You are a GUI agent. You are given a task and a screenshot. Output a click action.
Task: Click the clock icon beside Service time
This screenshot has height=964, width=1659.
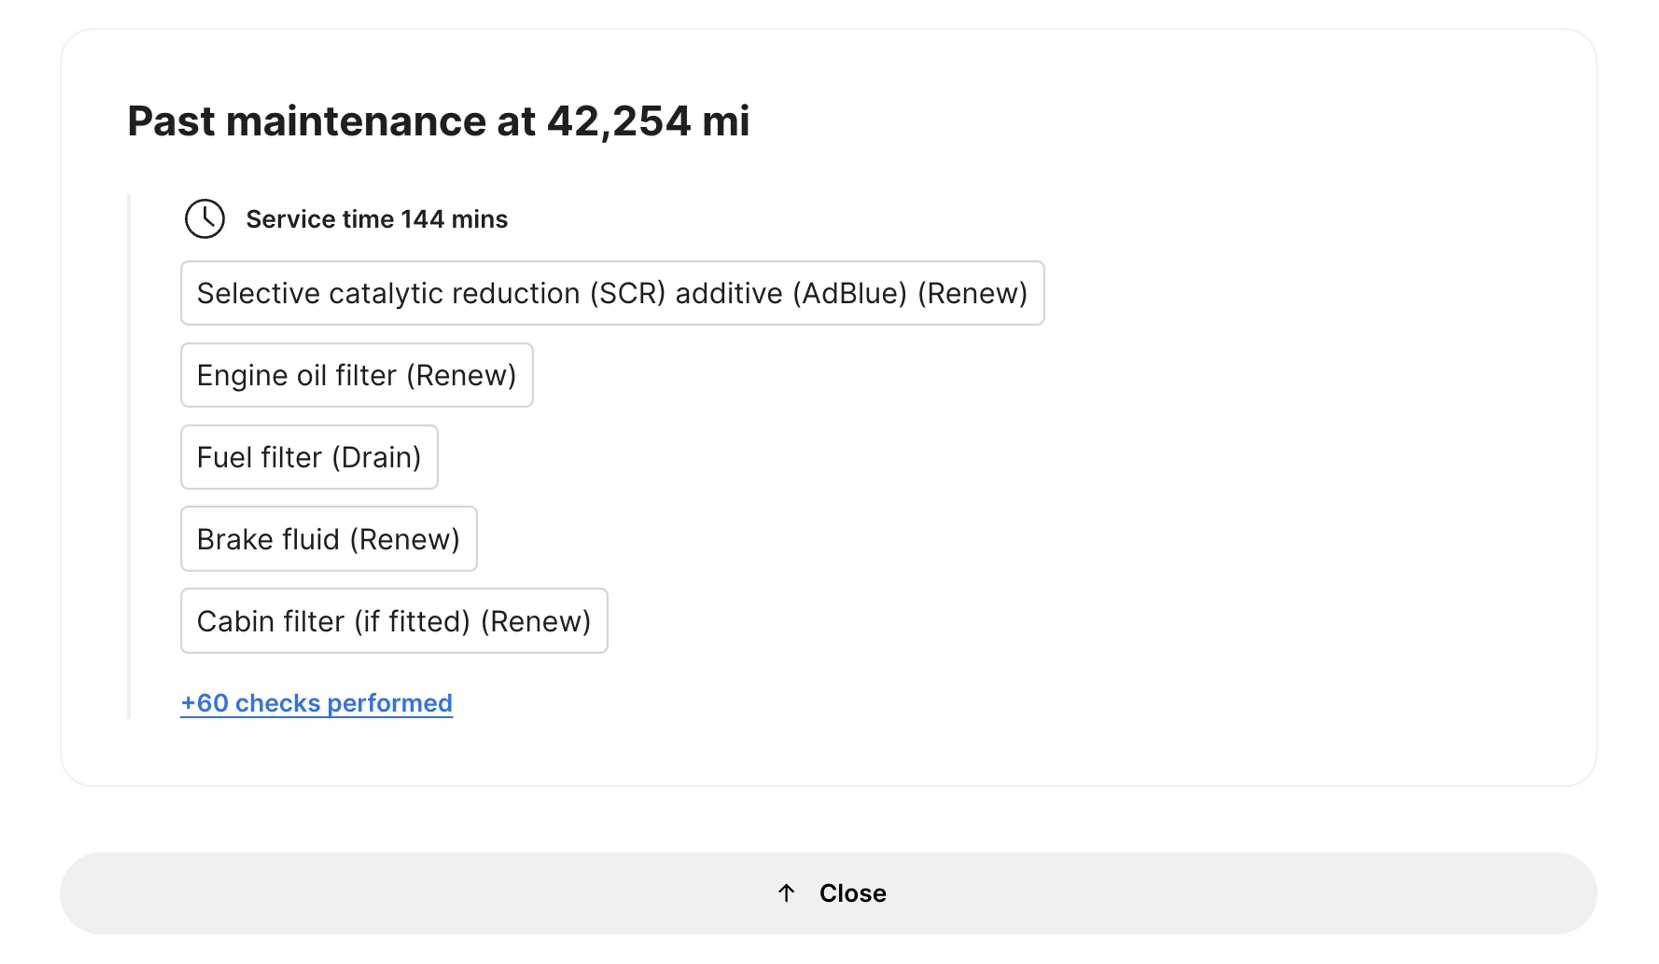click(205, 218)
